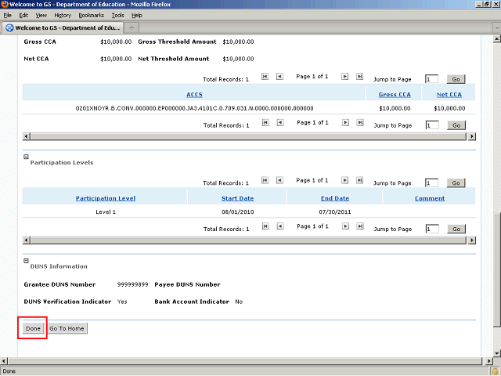Collapse the DUNS Information section
Image resolution: width=501 pixels, height=376 pixels.
pos(26,261)
